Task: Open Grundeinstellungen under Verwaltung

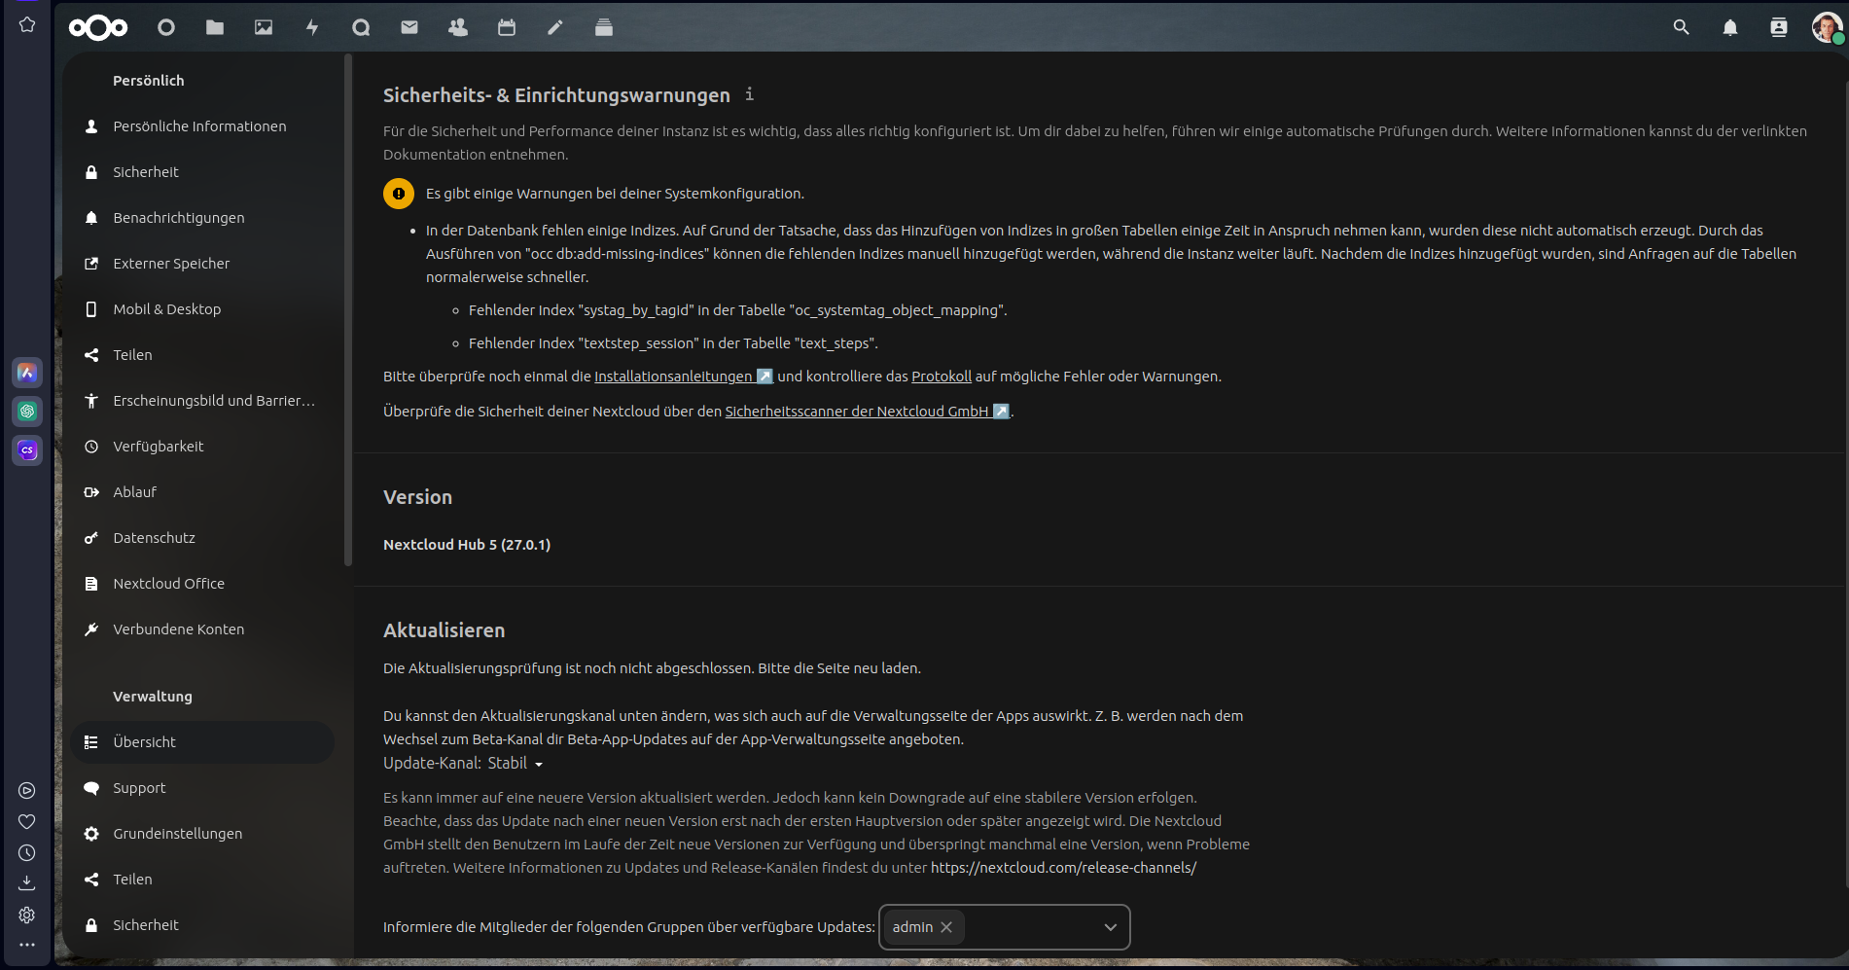Action: tap(202, 834)
